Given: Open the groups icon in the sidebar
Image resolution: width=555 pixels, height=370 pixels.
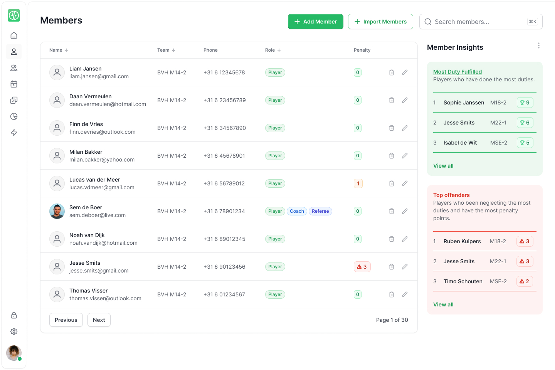Looking at the screenshot, I should tap(14, 68).
